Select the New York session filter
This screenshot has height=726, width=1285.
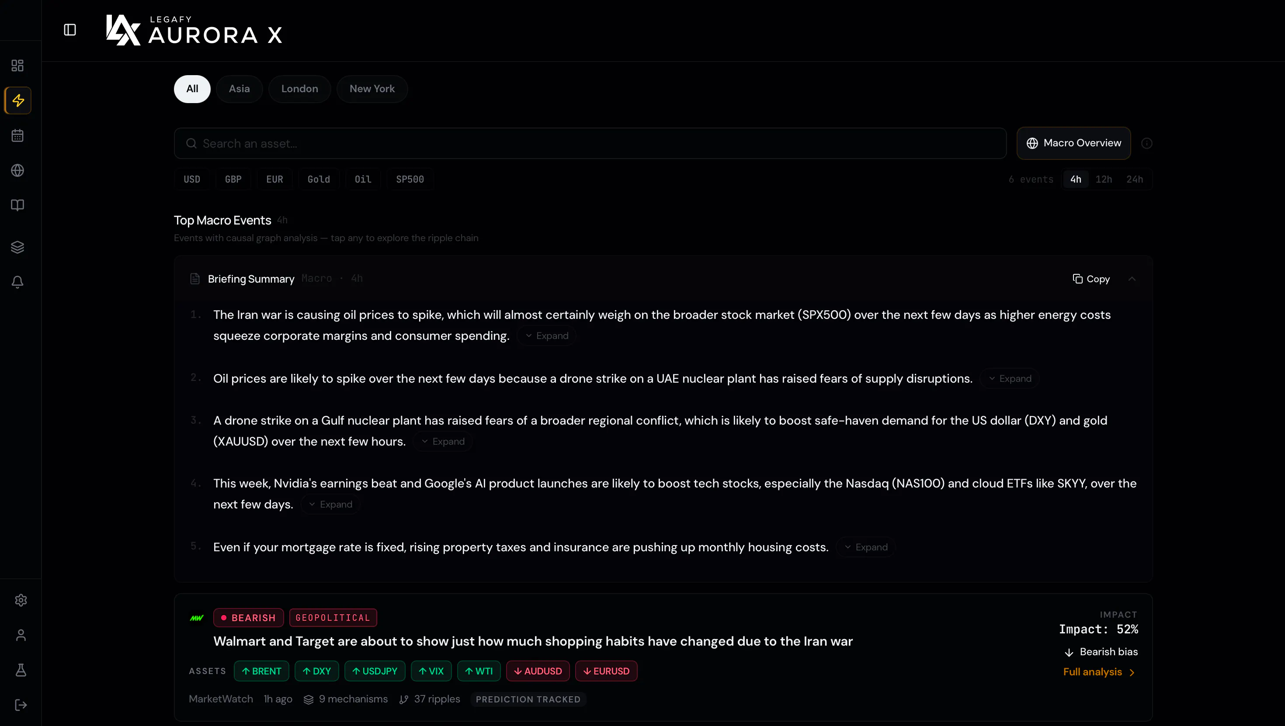pyautogui.click(x=372, y=89)
